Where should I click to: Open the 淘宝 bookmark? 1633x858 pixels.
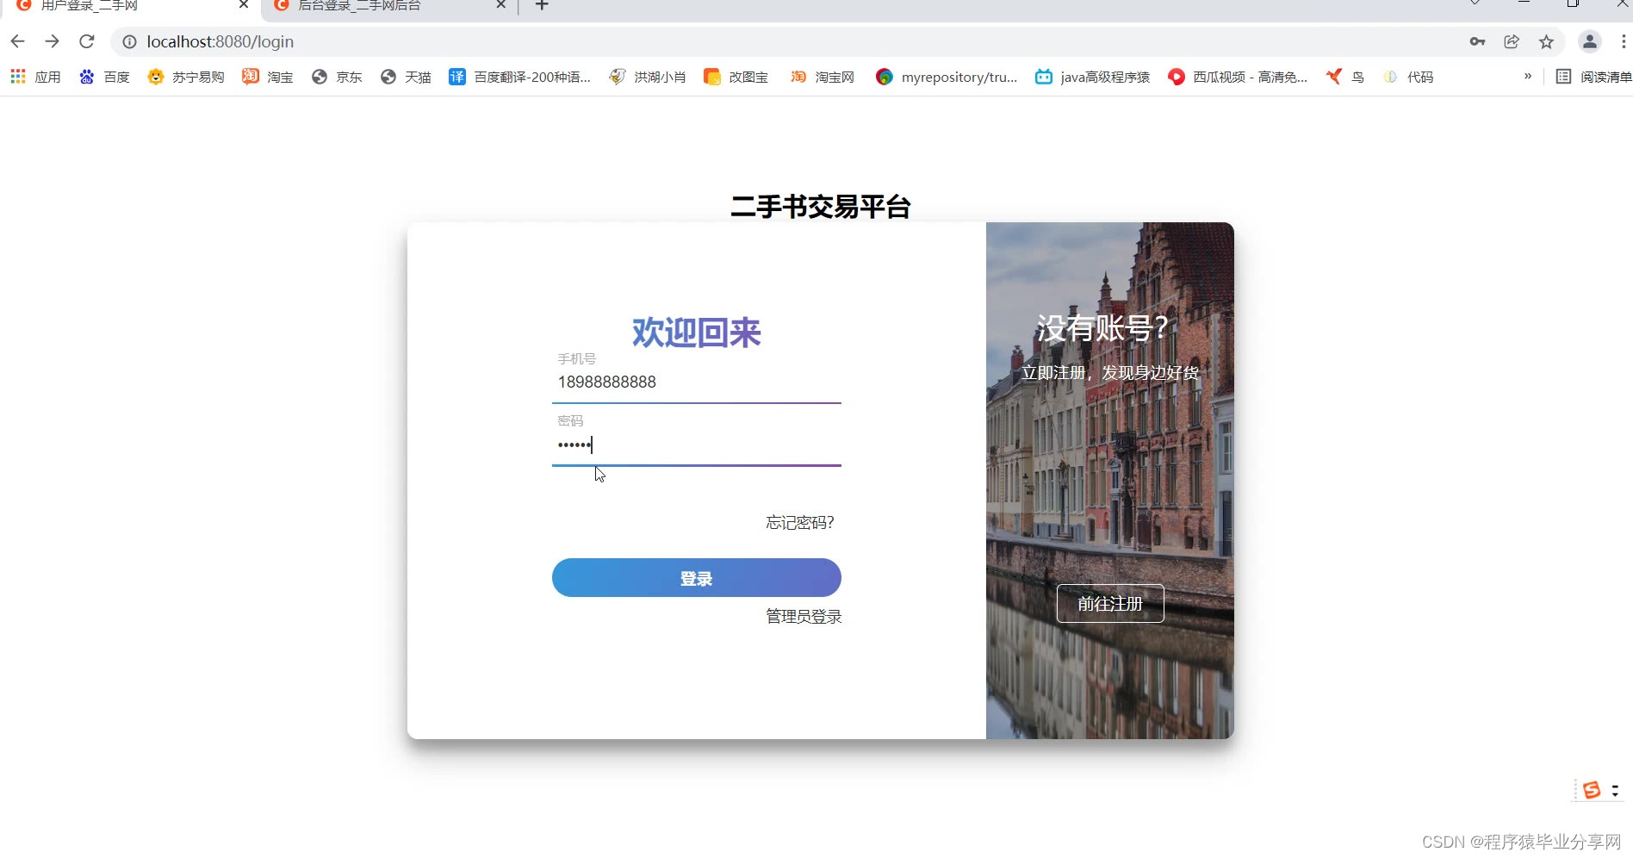[x=268, y=77]
